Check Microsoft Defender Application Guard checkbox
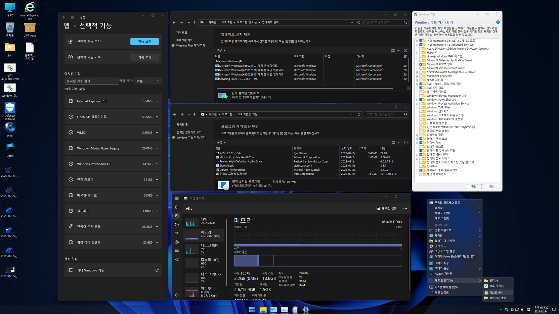 [x=421, y=60]
